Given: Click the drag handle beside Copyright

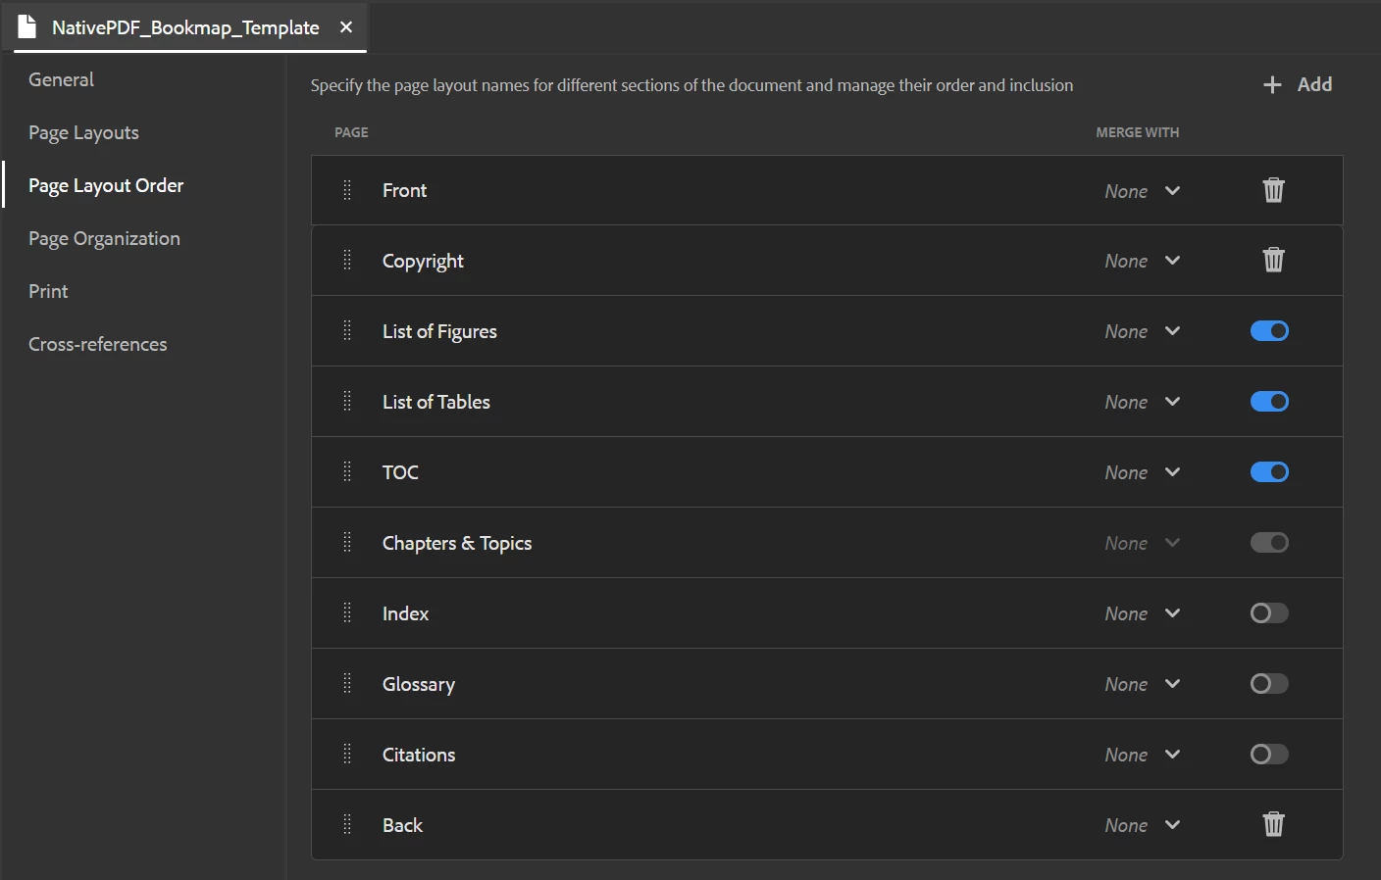Looking at the screenshot, I should (347, 260).
